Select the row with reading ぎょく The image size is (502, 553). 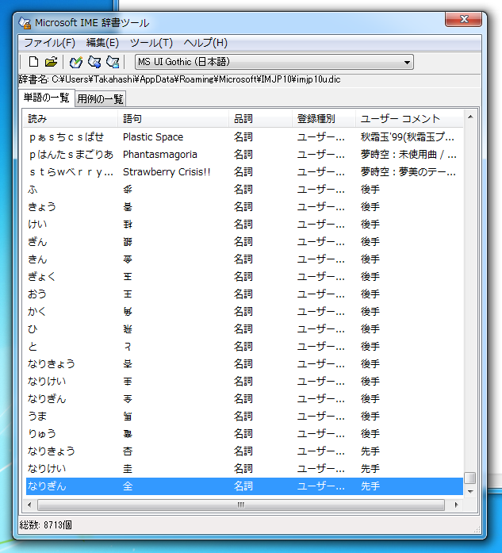pos(244,277)
